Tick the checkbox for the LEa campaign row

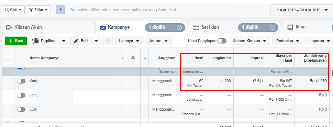8,109
